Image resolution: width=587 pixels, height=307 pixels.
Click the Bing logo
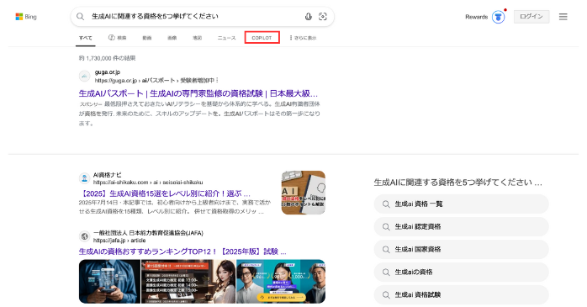[26, 17]
